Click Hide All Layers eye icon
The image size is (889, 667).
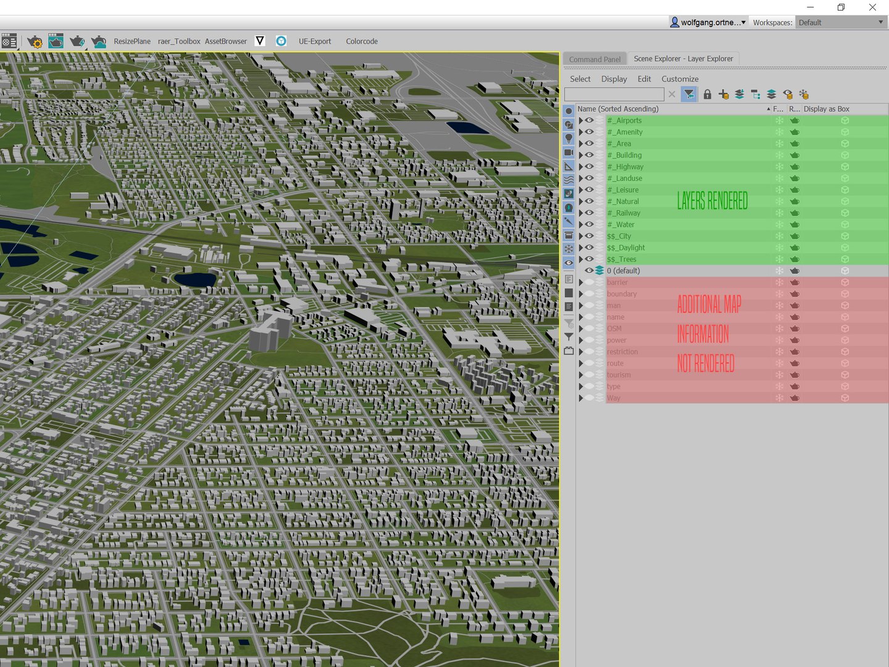pyautogui.click(x=788, y=94)
